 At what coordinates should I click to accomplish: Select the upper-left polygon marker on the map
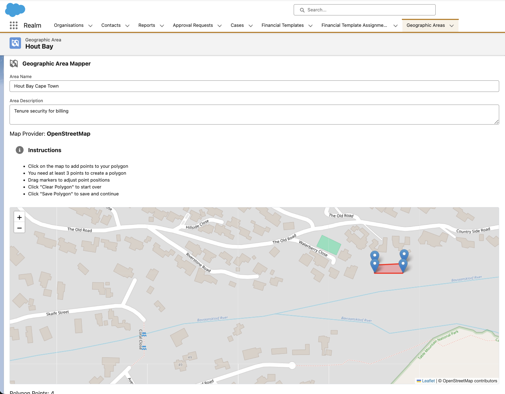(x=375, y=256)
